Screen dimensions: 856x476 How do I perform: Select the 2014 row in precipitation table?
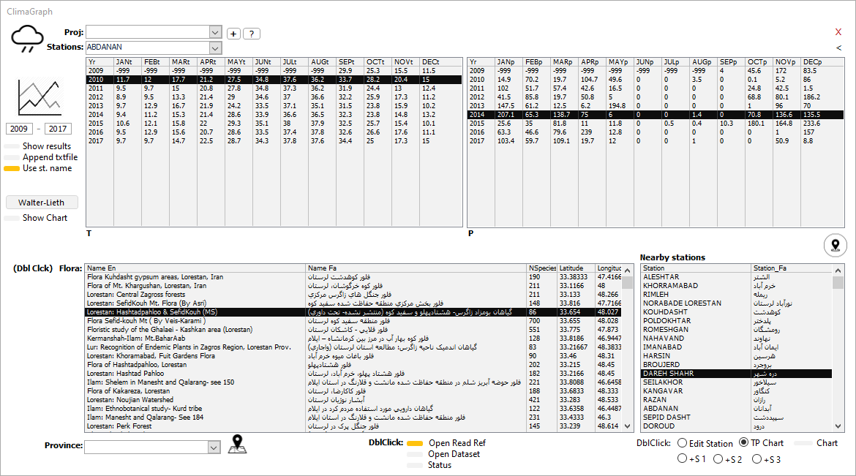(655, 115)
